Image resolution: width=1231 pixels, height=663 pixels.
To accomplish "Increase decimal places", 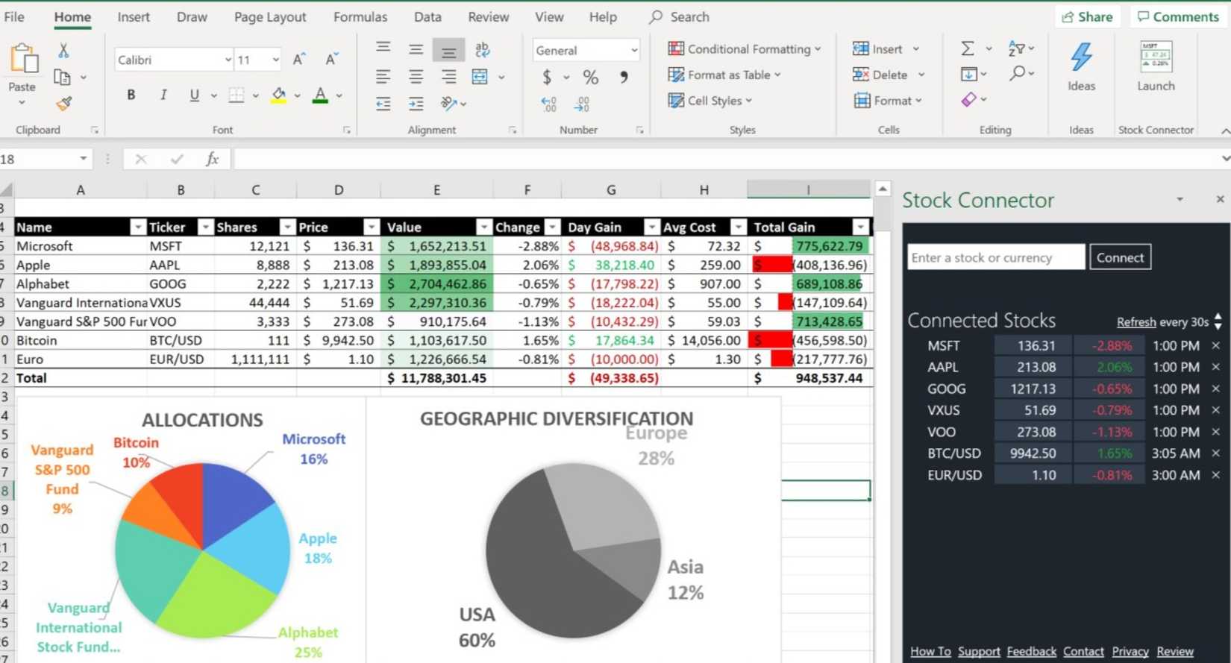I will pyautogui.click(x=548, y=104).
